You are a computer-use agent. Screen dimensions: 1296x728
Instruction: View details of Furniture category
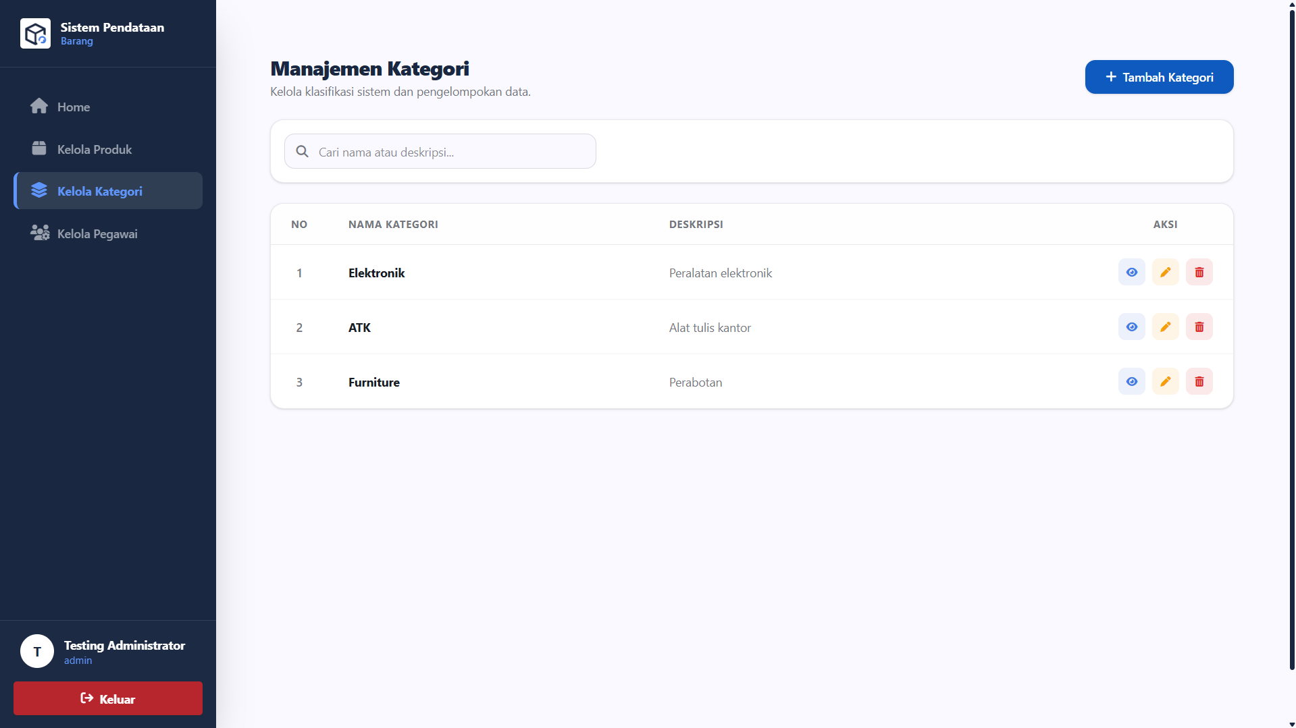coord(1132,381)
